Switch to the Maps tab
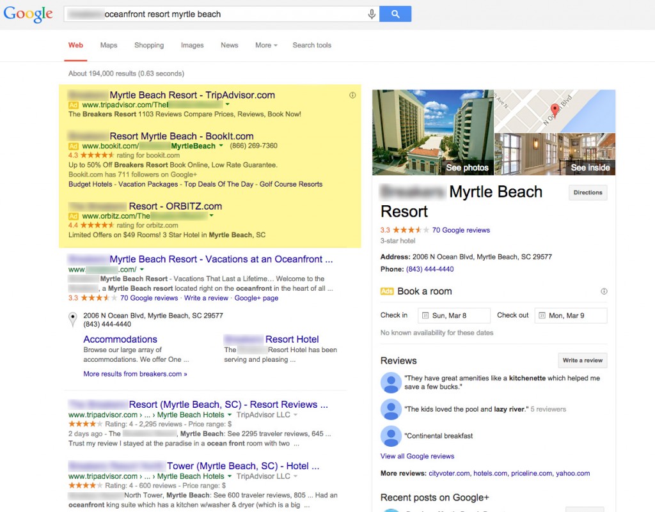The width and height of the screenshot is (655, 512). [109, 45]
